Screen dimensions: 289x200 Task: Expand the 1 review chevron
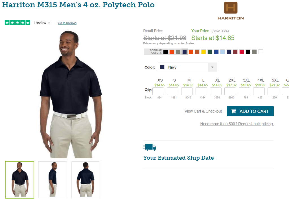click(49, 23)
